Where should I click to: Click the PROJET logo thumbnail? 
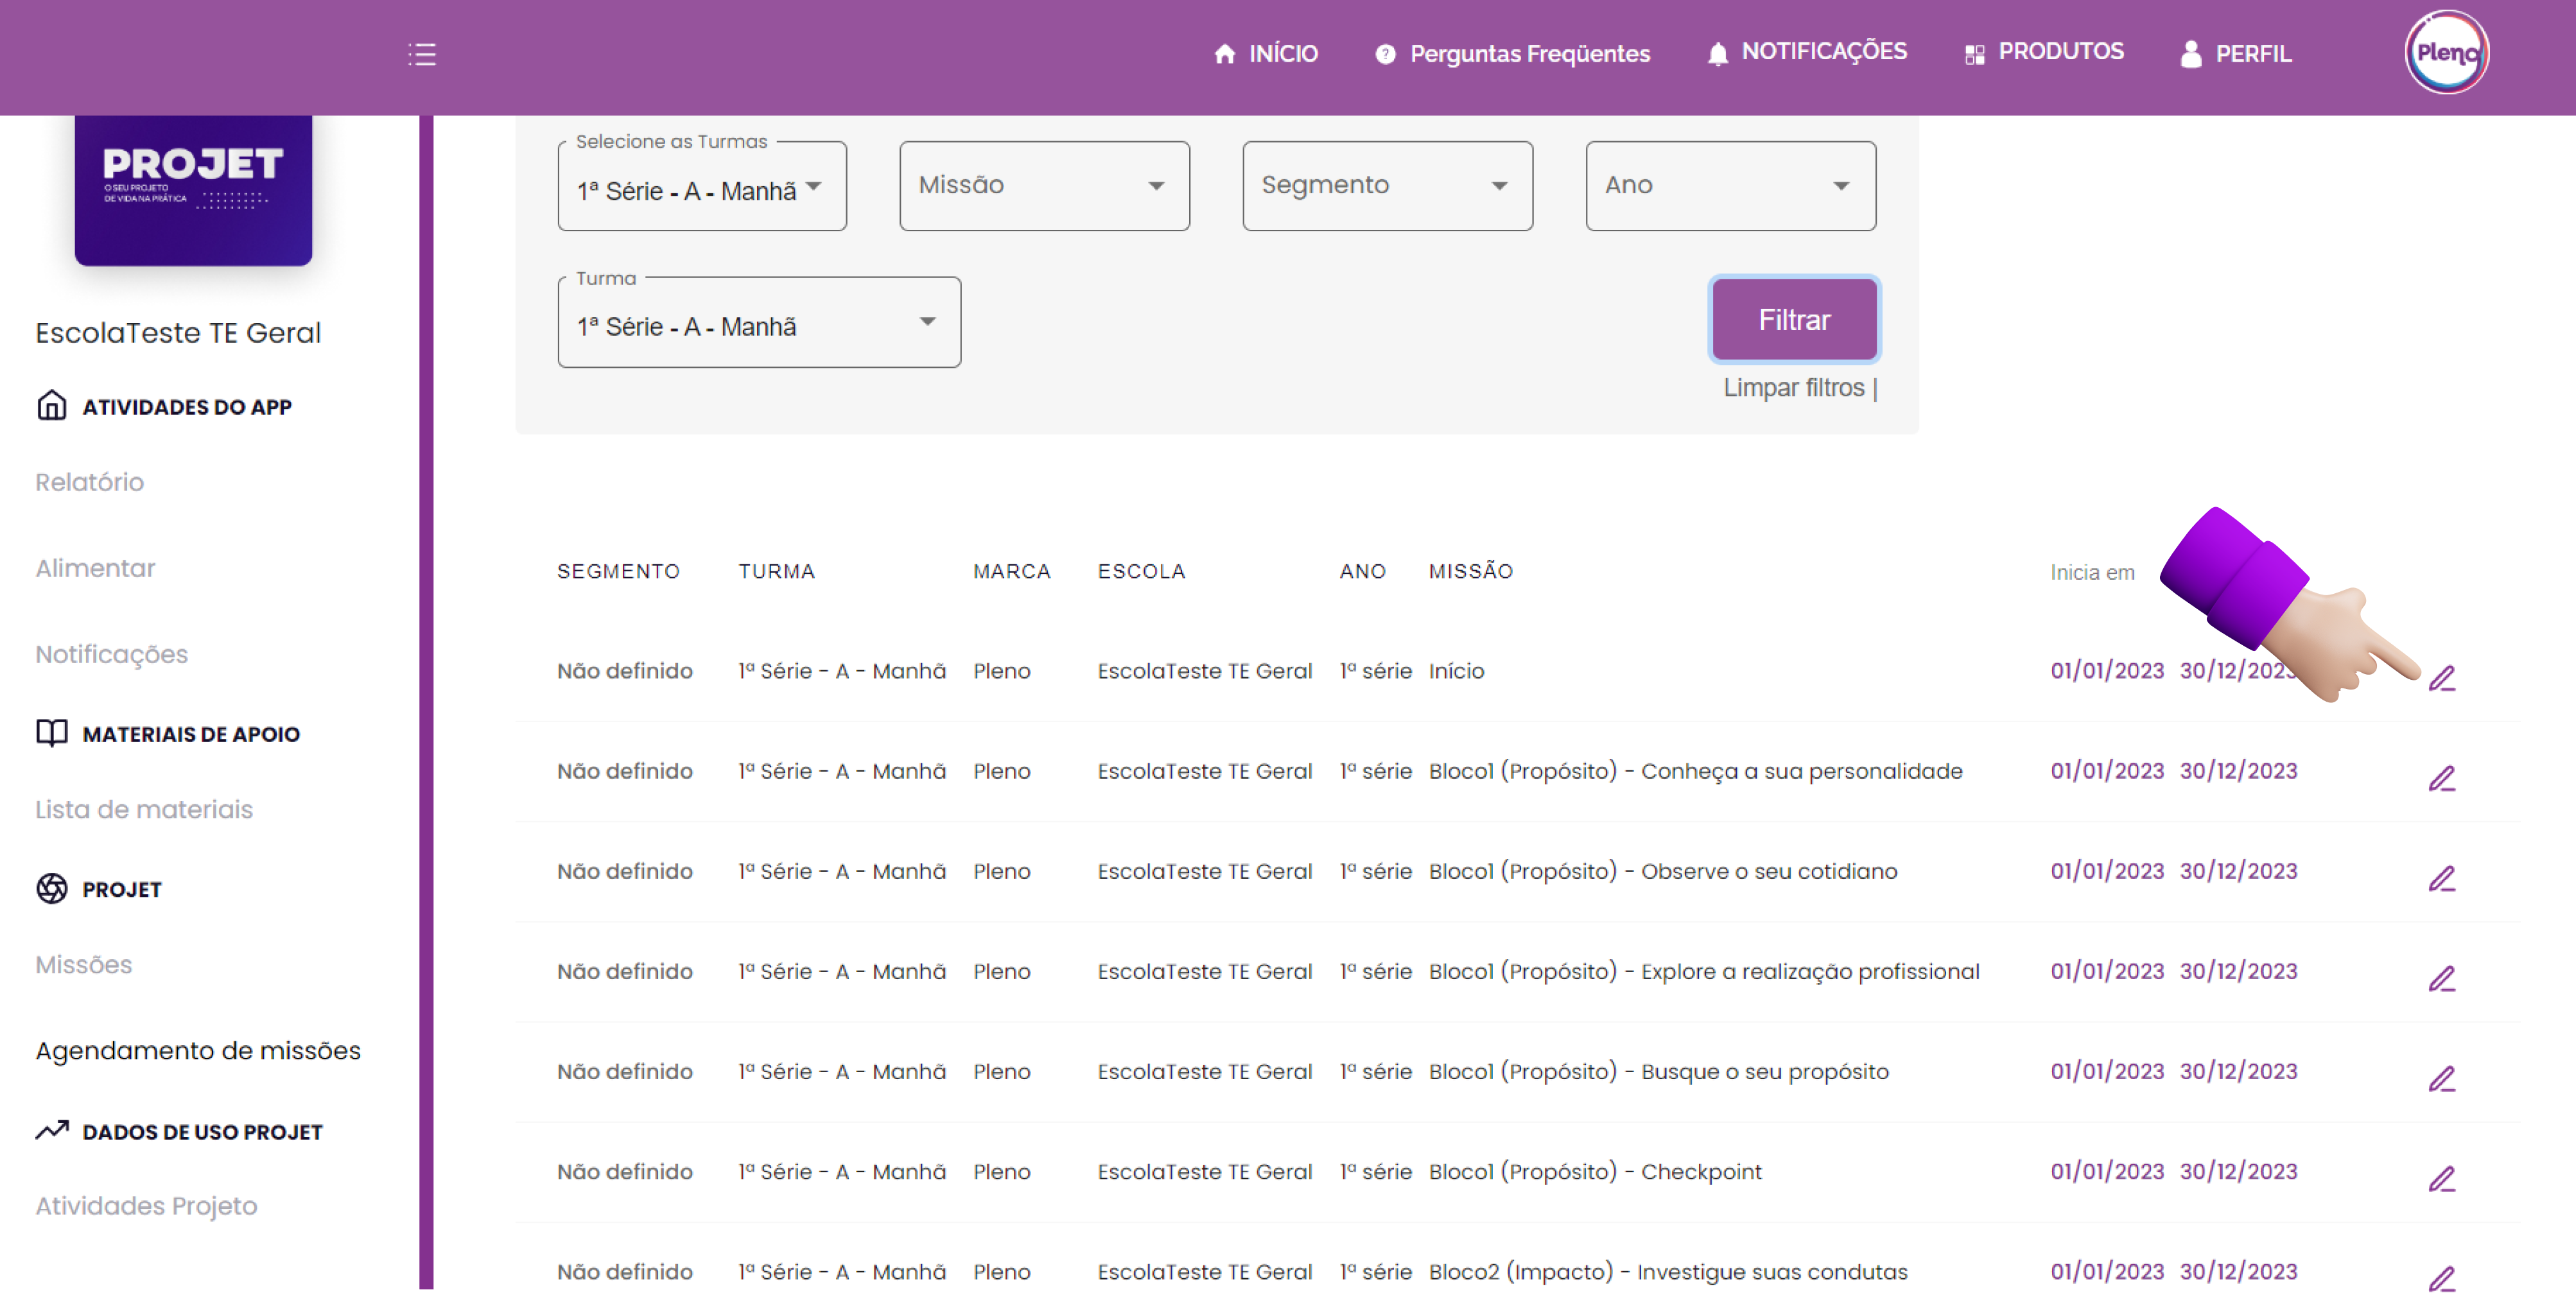tap(193, 189)
